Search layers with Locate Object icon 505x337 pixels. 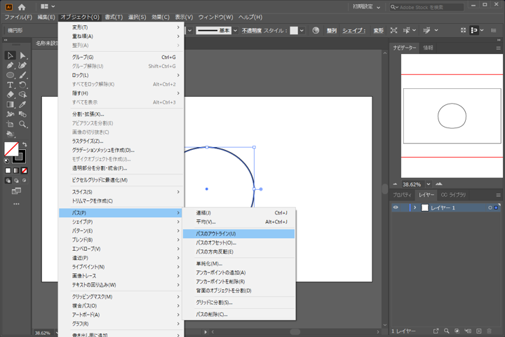pos(446,331)
